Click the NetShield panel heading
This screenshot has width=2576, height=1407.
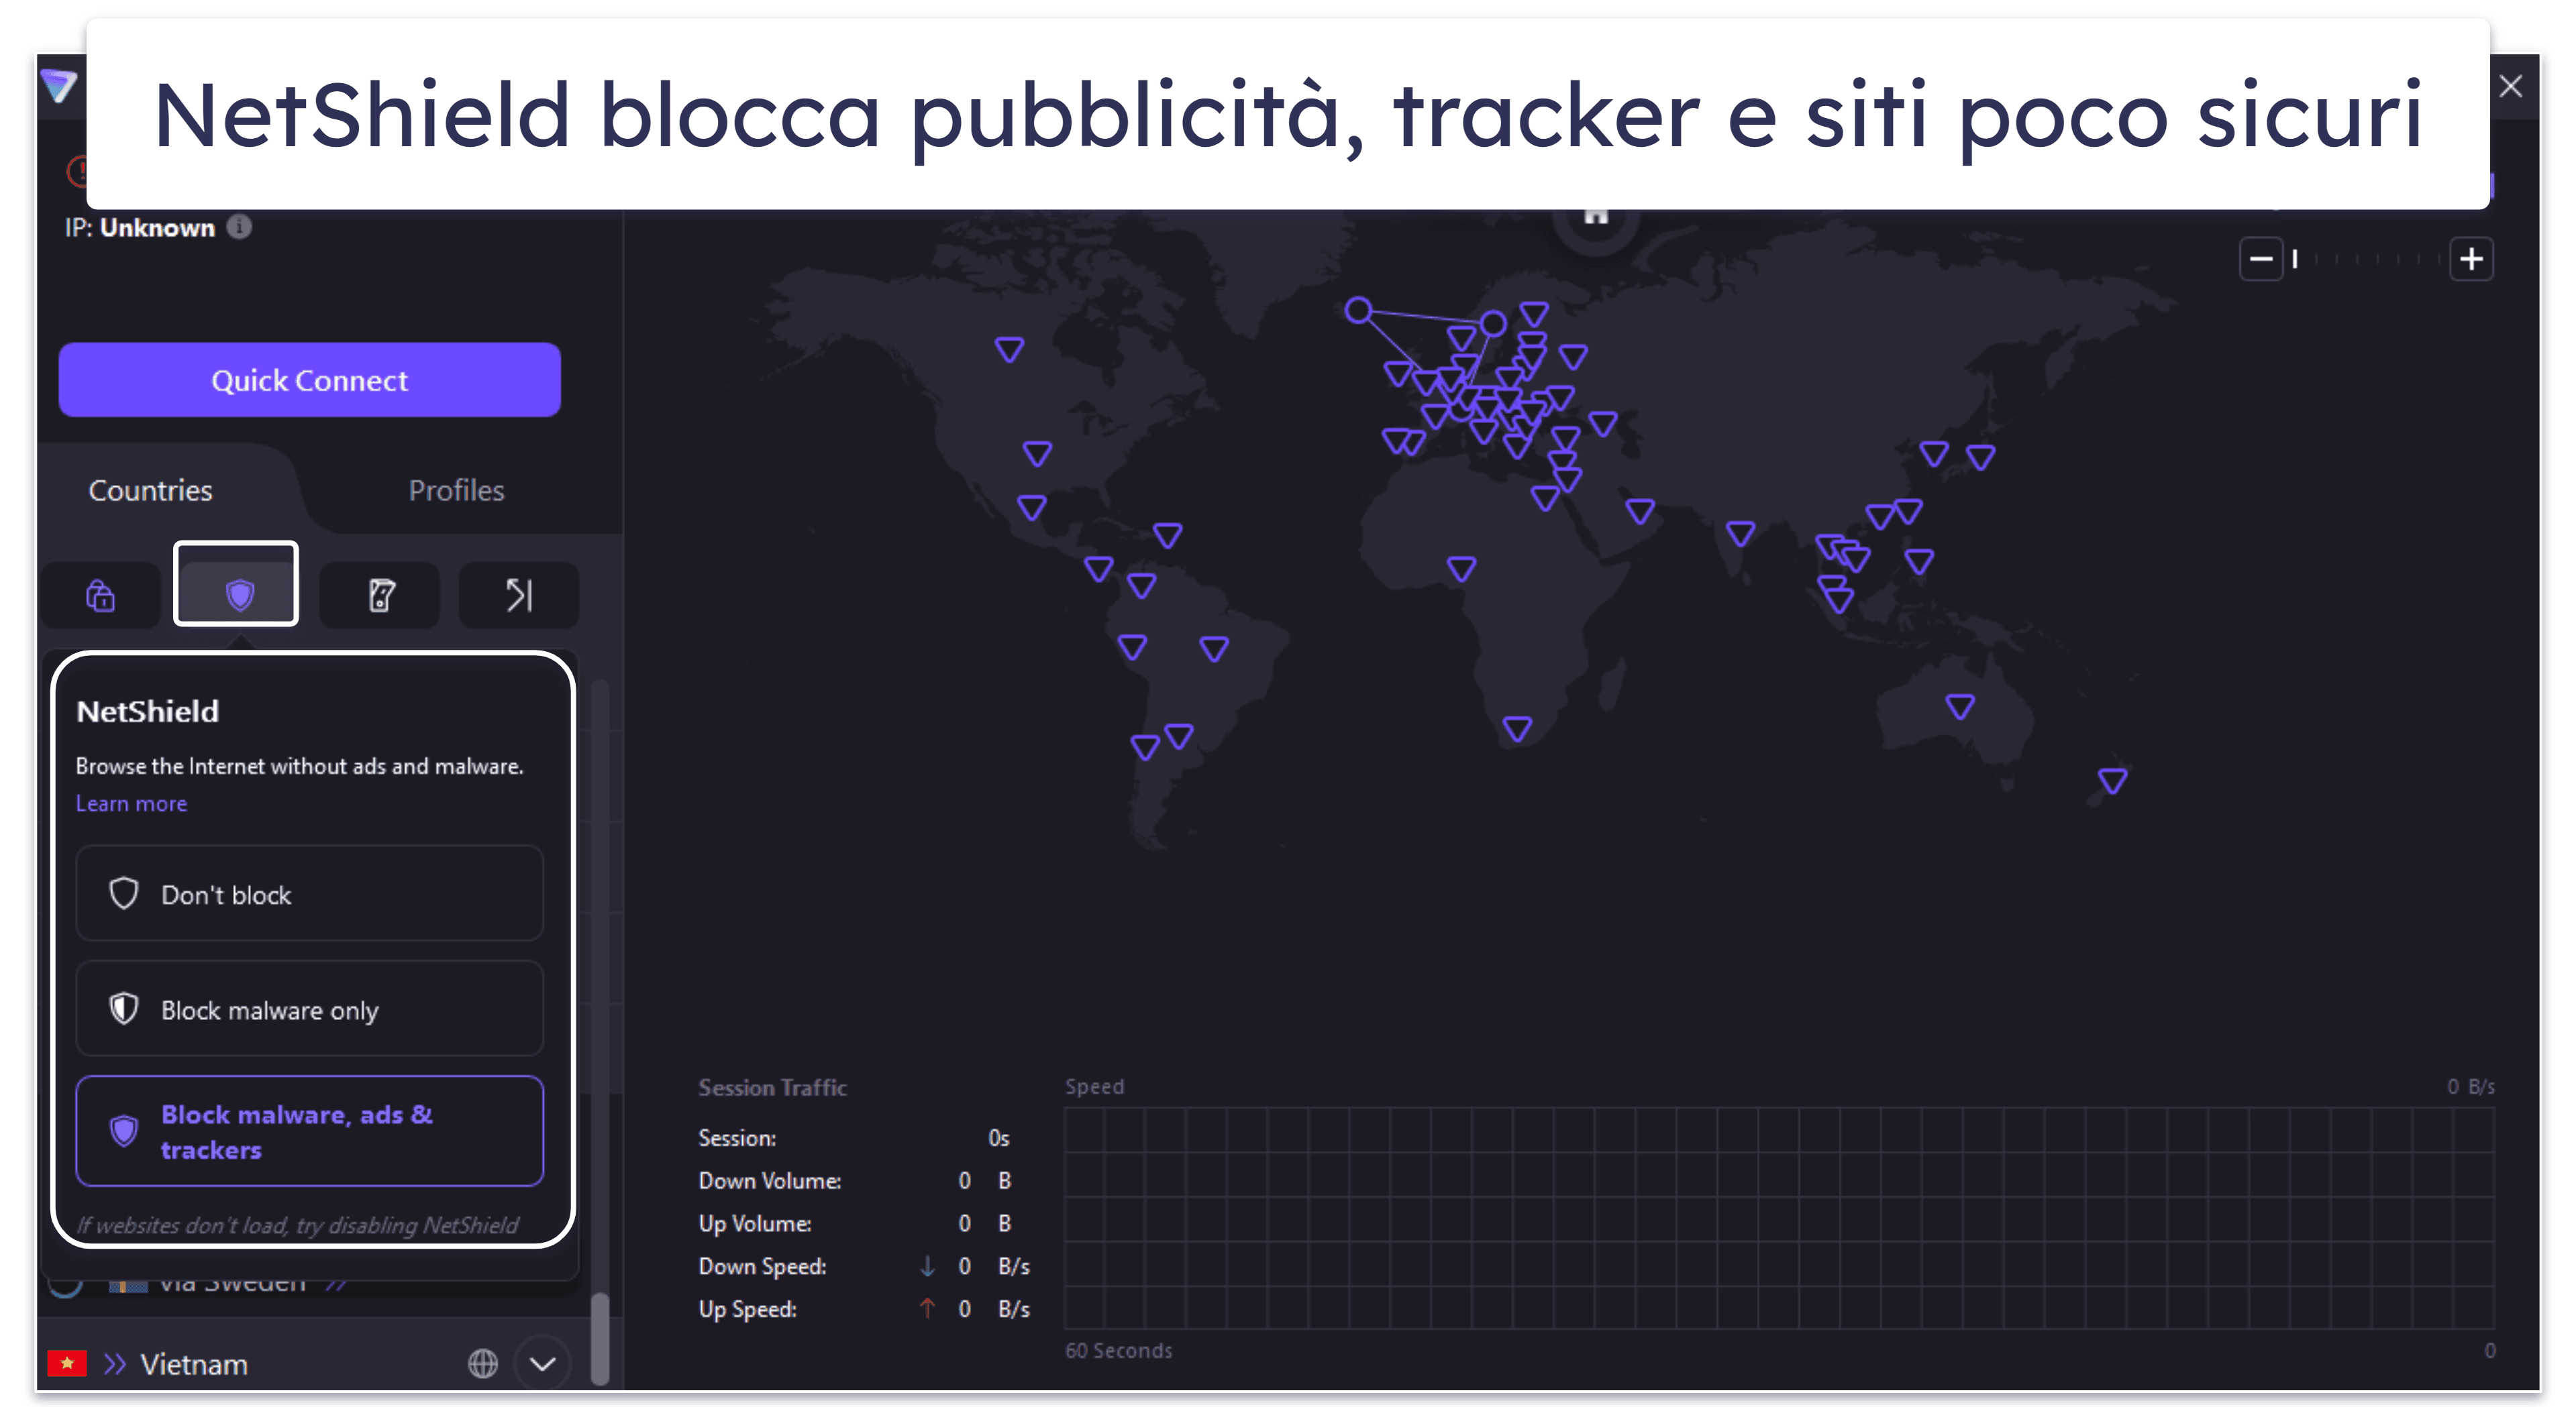point(147,710)
